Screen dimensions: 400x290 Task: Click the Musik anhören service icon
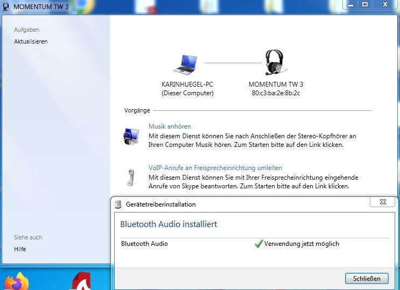coord(131,136)
